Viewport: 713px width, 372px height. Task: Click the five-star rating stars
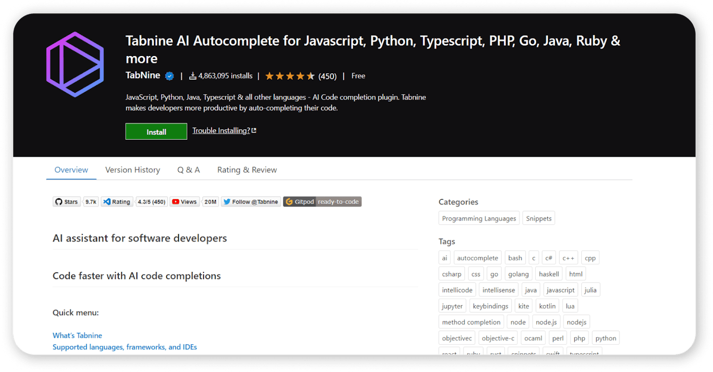point(290,76)
